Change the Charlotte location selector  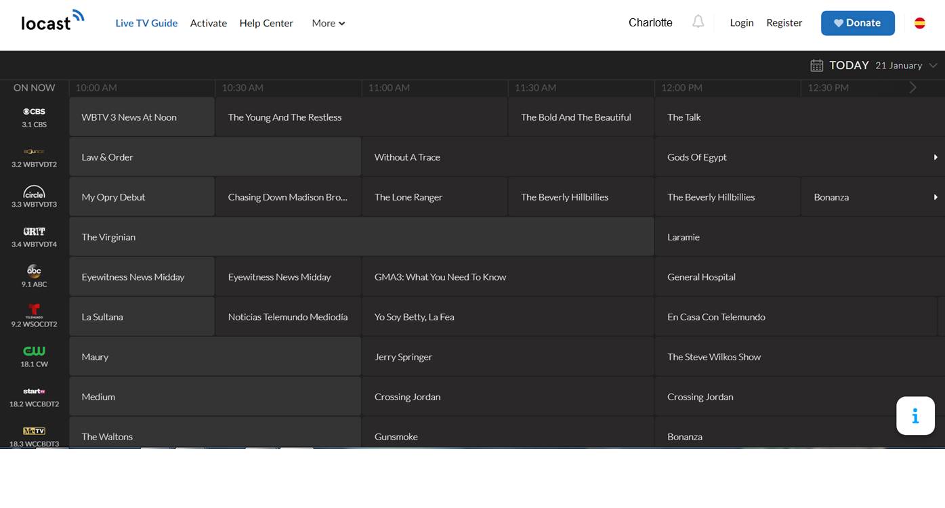click(x=650, y=23)
